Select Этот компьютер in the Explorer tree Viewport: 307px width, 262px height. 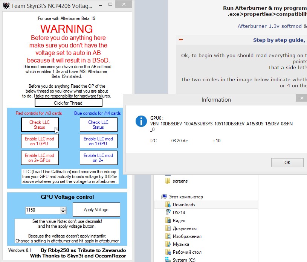(x=186, y=196)
